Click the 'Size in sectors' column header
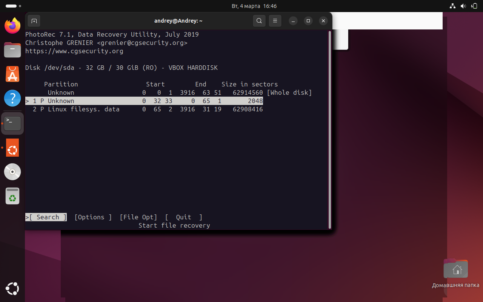Image resolution: width=483 pixels, height=302 pixels. tap(250, 84)
